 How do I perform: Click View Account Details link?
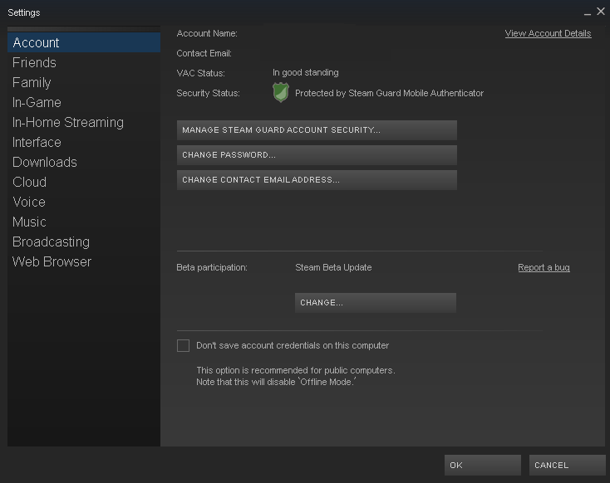click(x=548, y=33)
